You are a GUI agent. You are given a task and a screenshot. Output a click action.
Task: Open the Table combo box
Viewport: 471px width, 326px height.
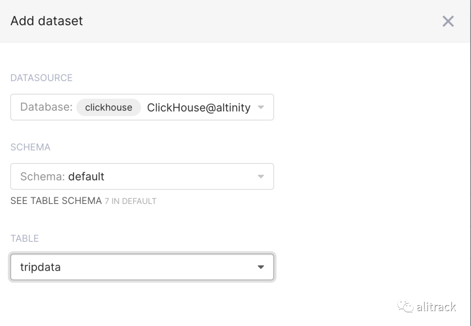click(142, 267)
